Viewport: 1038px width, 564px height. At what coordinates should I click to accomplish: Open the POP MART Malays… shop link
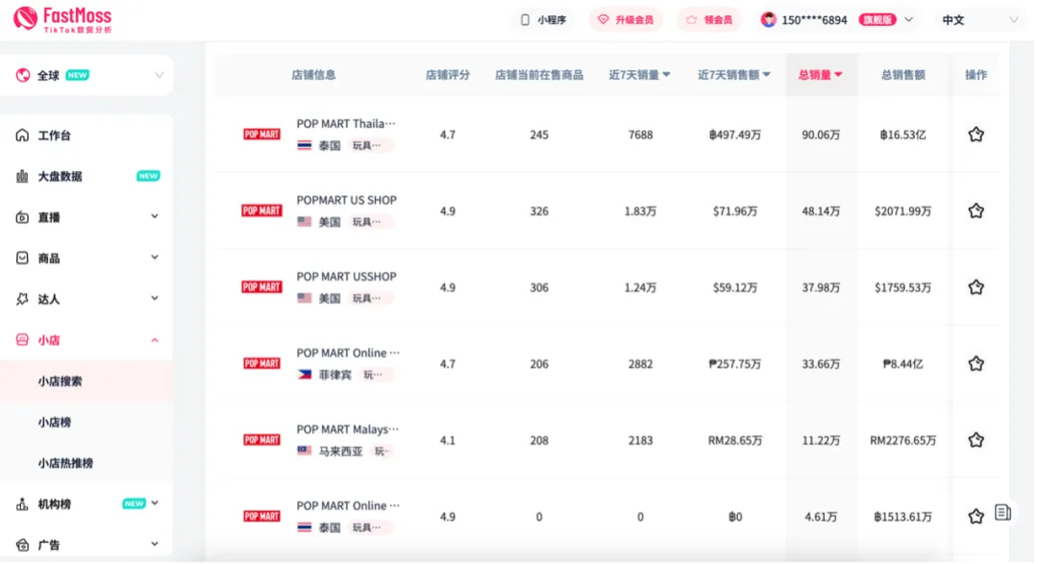pos(348,429)
